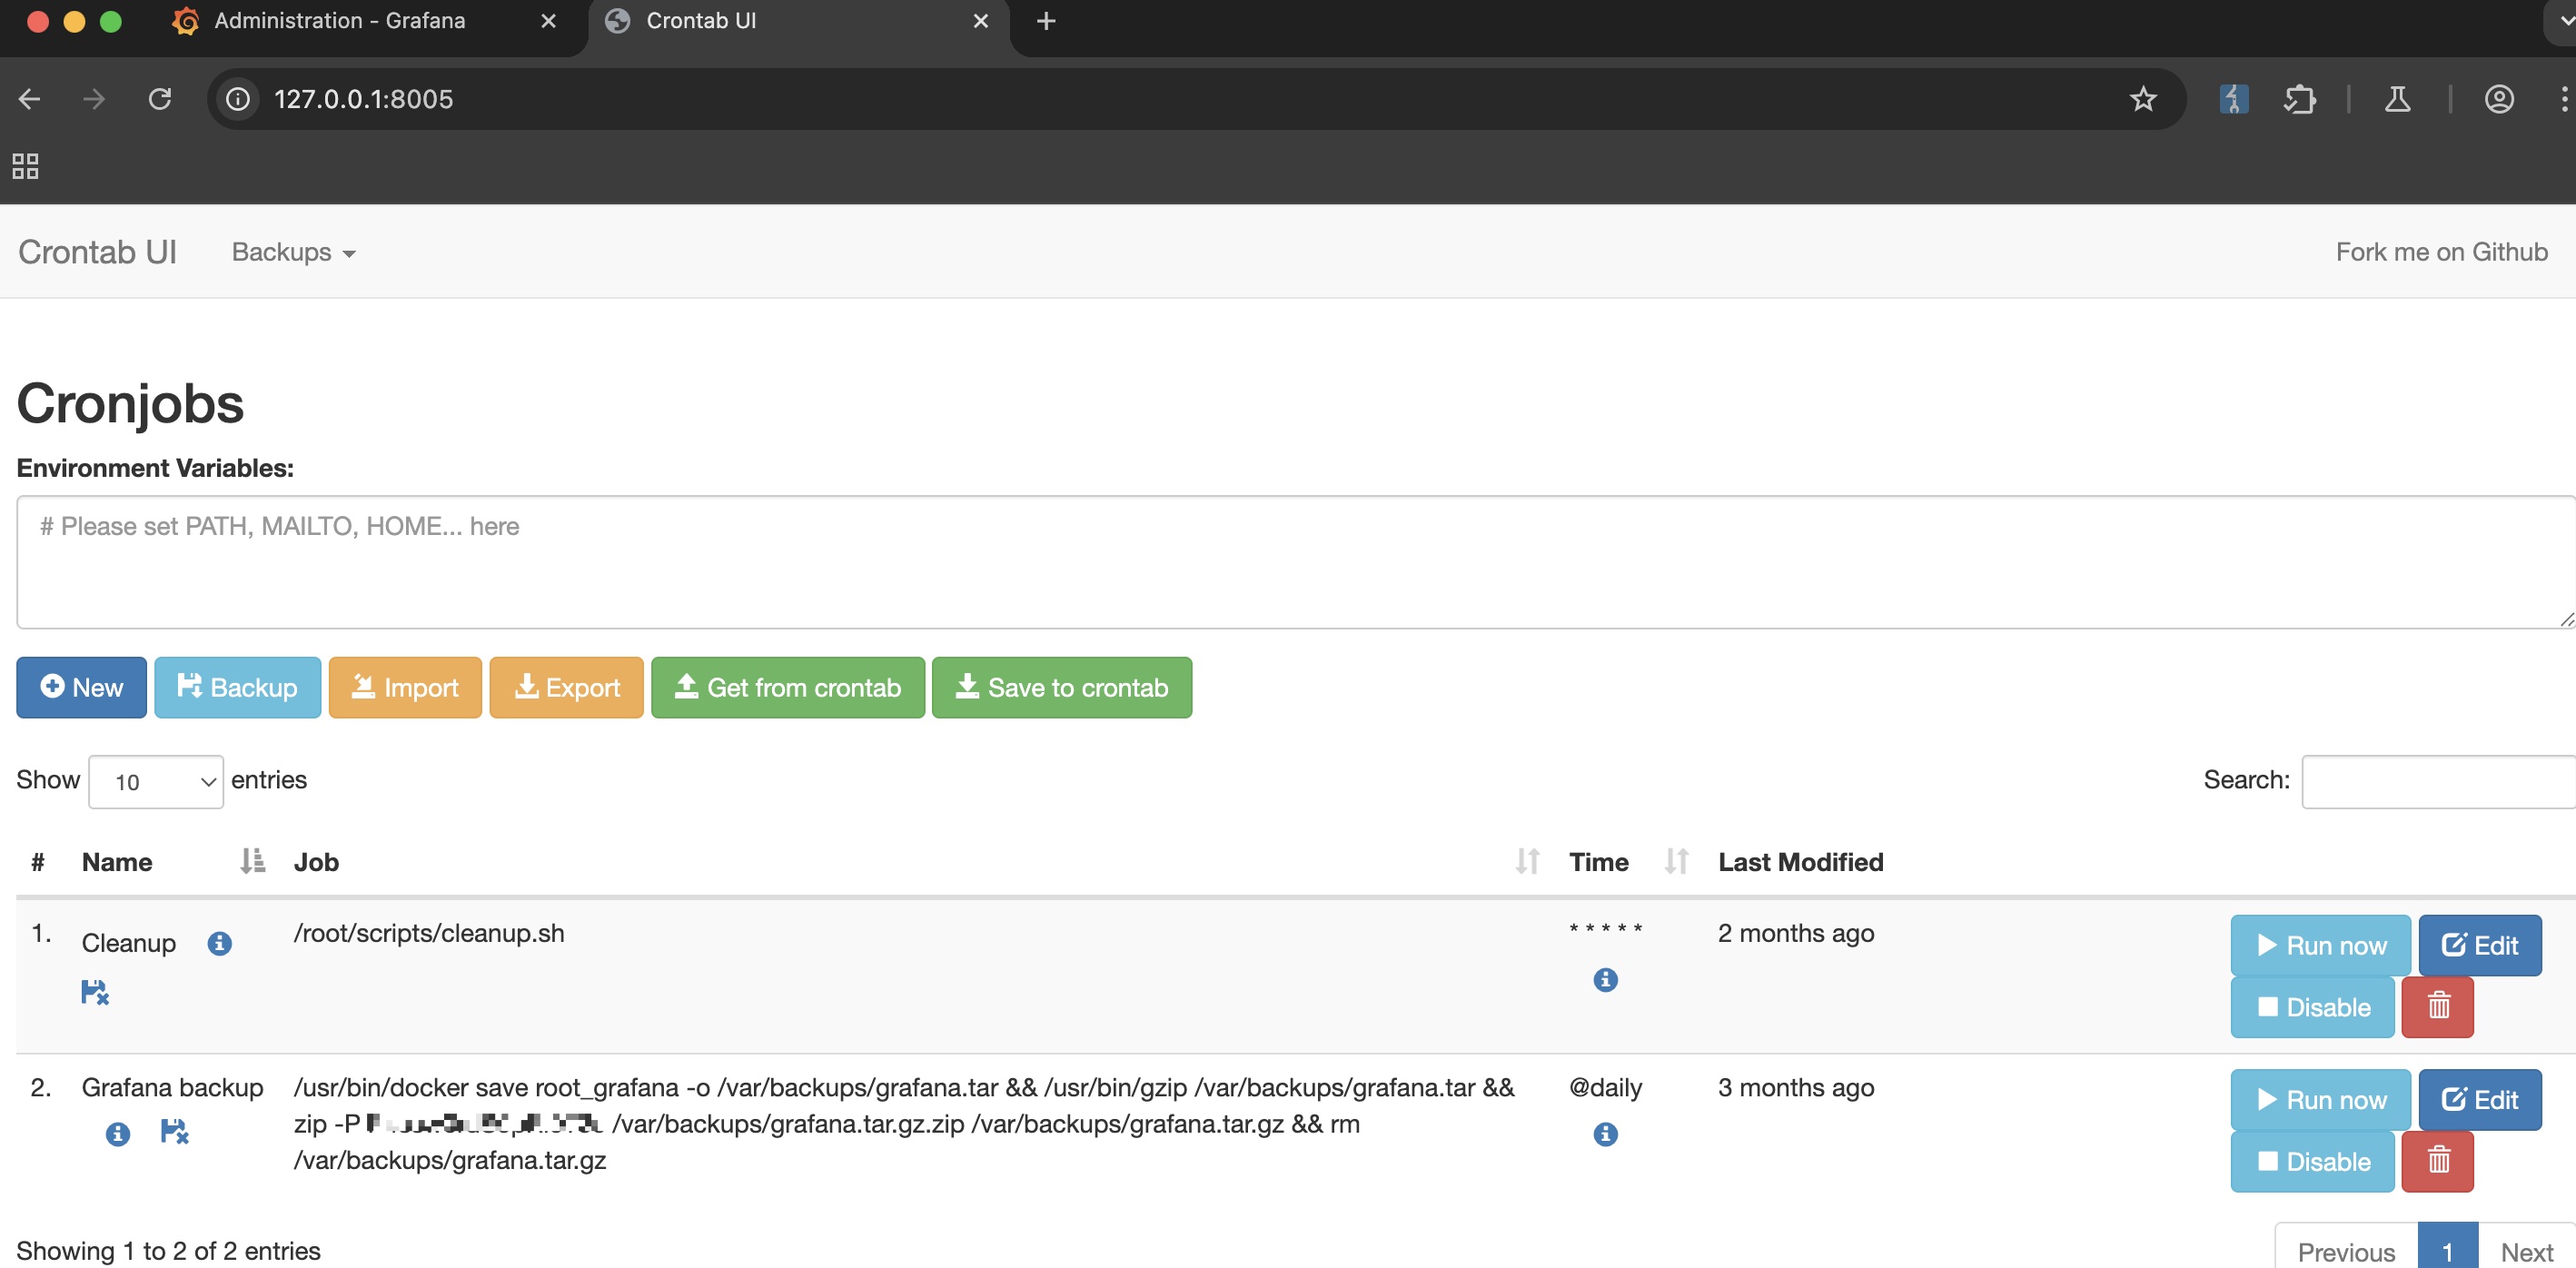This screenshot has height=1268, width=2576.
Task: Open a new browser tab
Action: click(1046, 21)
